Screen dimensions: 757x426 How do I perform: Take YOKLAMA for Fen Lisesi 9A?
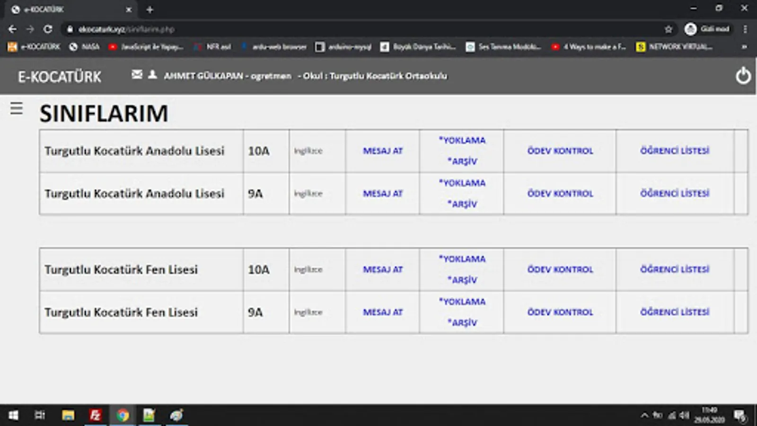click(462, 302)
